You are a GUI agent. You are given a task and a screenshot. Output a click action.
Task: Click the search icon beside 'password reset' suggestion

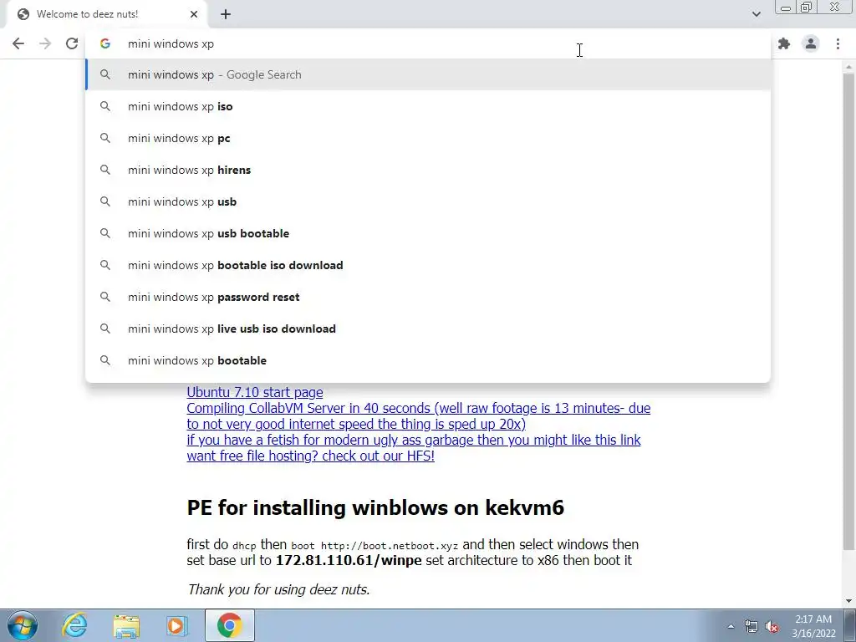point(104,297)
